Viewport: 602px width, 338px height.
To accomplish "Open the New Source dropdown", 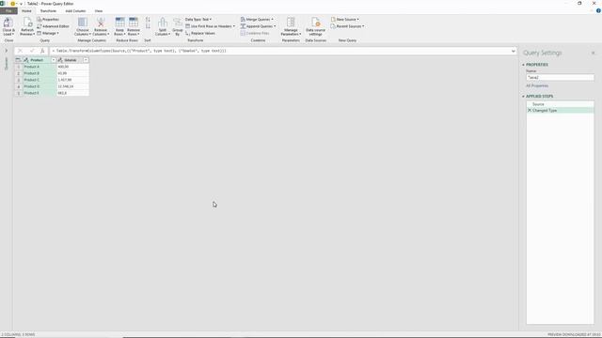I will coord(345,19).
